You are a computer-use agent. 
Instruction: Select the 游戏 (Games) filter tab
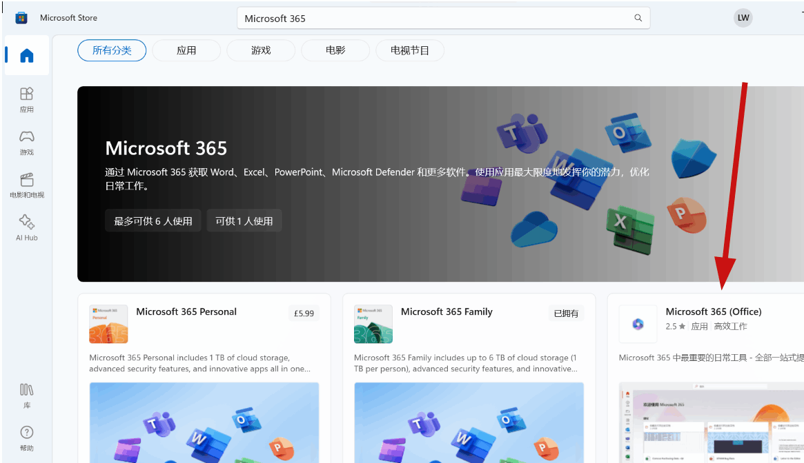click(260, 50)
